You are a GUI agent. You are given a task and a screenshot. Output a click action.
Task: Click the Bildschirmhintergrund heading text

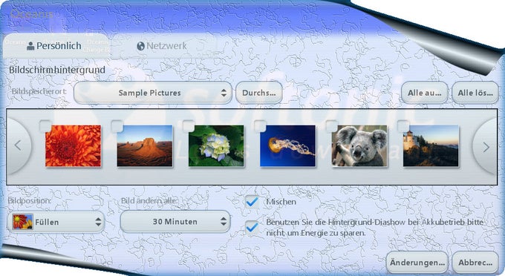pos(57,70)
